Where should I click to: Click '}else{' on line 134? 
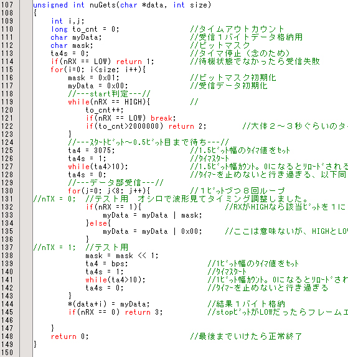click(x=98, y=223)
